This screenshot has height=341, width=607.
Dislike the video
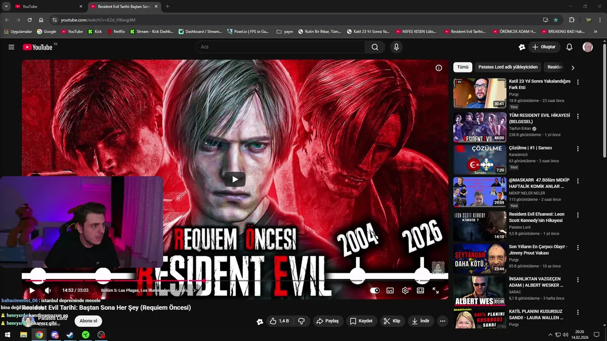point(301,321)
